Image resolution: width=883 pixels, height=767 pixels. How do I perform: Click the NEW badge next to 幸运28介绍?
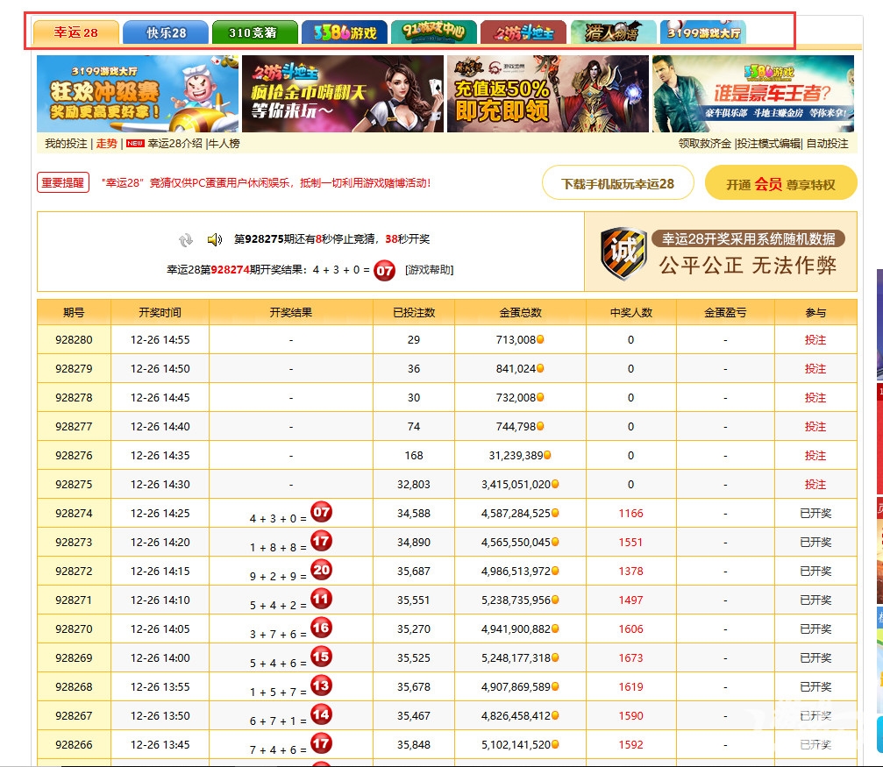point(134,144)
